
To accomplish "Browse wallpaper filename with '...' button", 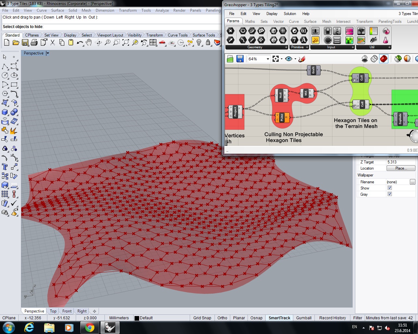I will coord(412,182).
